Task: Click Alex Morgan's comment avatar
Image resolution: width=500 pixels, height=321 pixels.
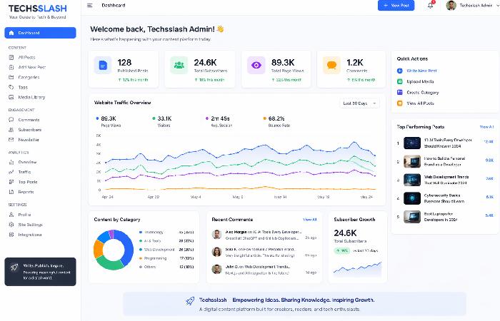Action: (x=217, y=235)
